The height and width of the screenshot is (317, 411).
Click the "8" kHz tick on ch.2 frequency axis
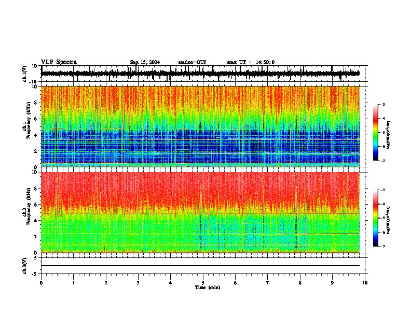[x=36, y=189]
